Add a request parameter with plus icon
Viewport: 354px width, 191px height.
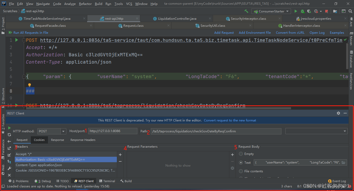click(x=232, y=154)
